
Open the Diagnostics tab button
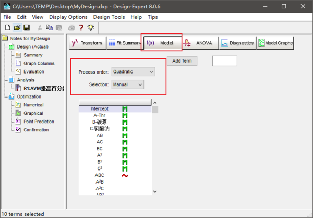[x=237, y=43]
